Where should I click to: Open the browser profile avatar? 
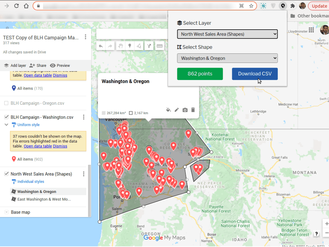(302, 6)
